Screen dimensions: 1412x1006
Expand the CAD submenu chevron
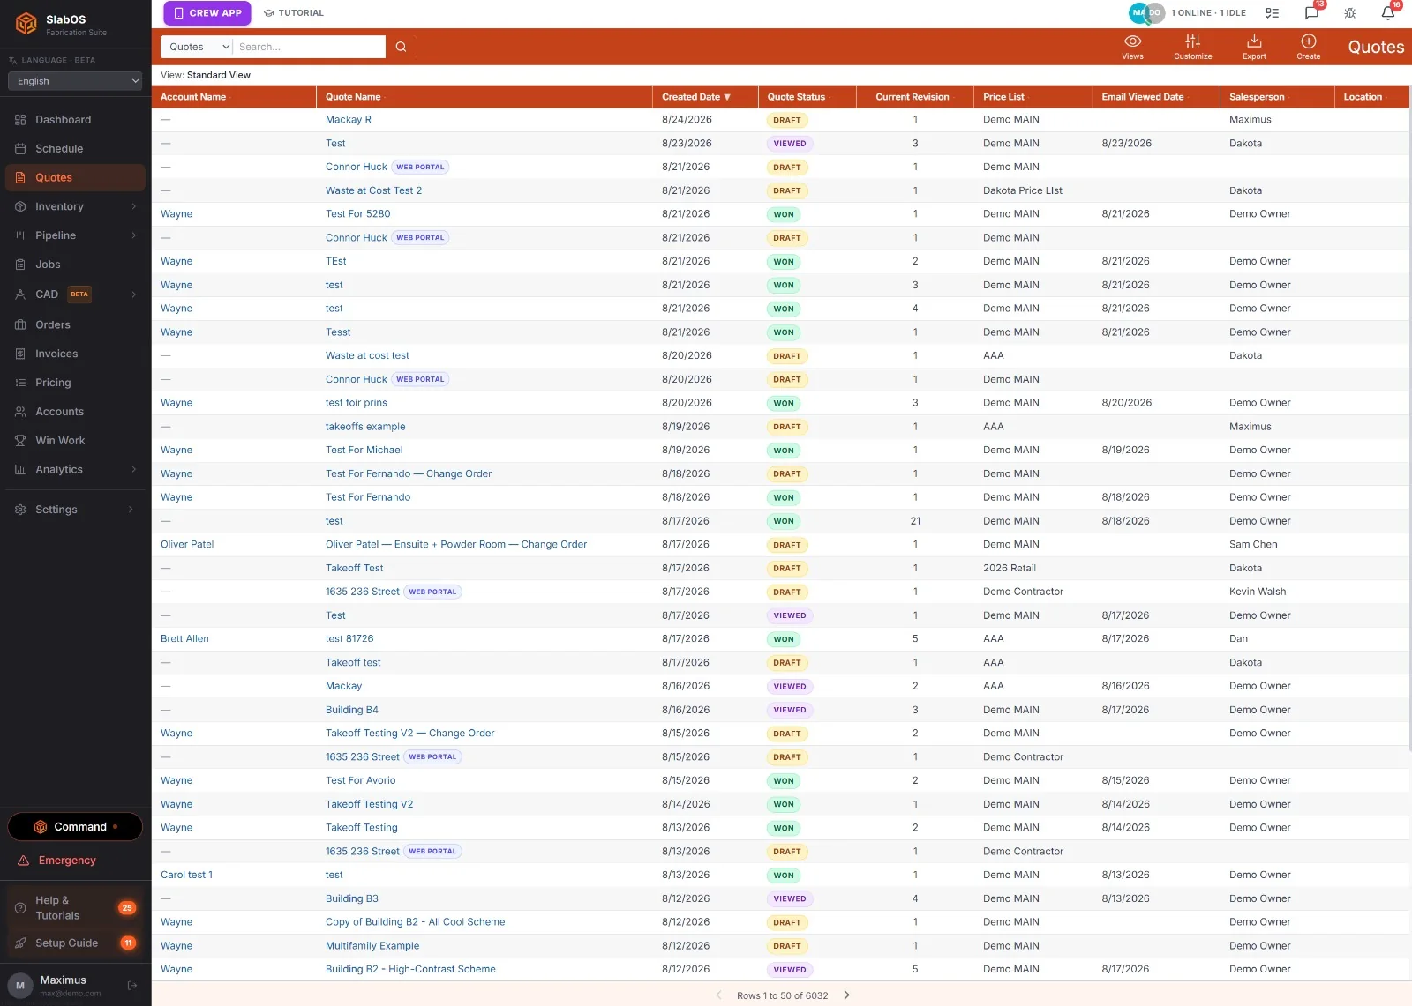[x=134, y=294]
